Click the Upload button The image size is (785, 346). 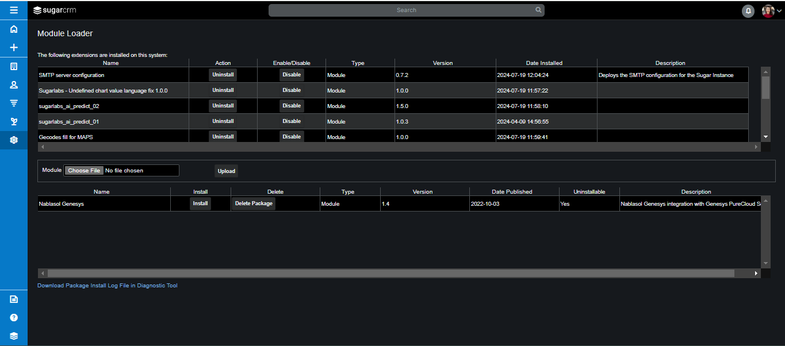[227, 171]
